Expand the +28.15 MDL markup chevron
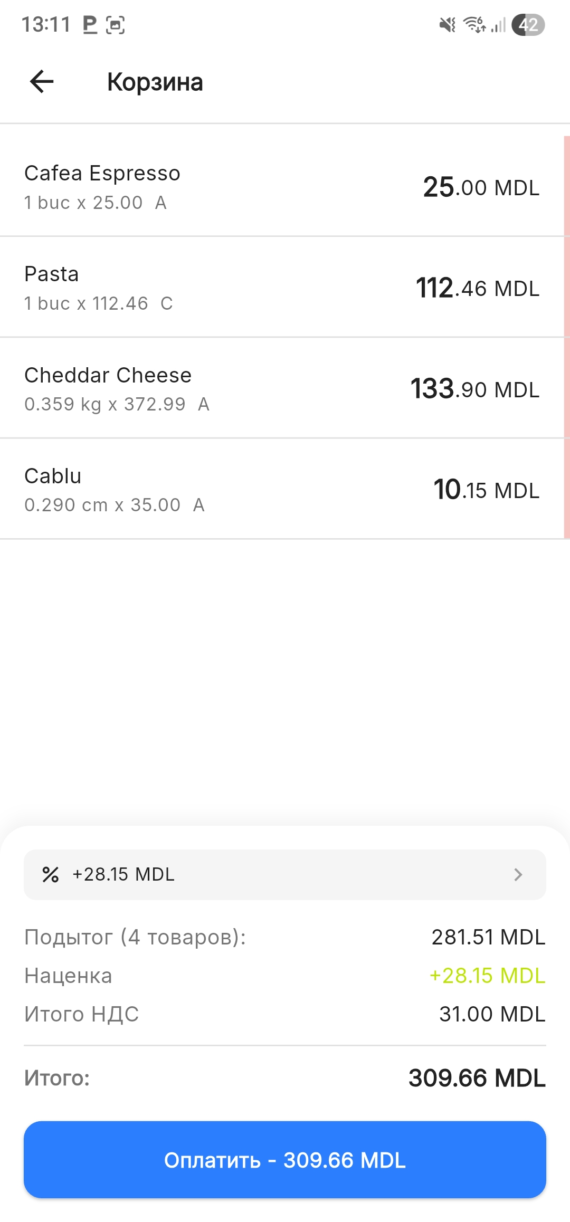Screen dimensions: 570x1222 518,874
